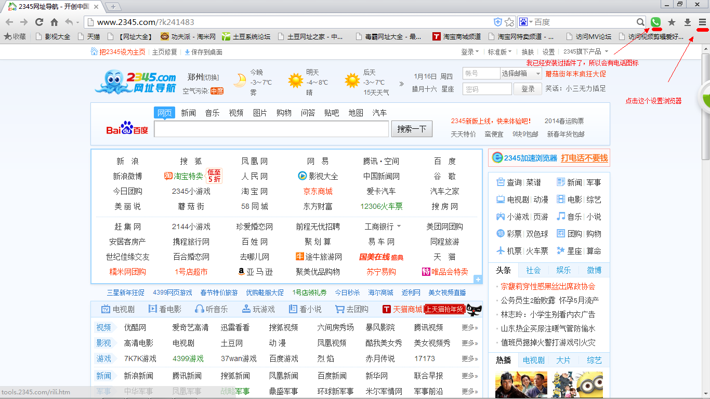This screenshot has height=399, width=710.
Task: Go to browser home icon
Action: click(54, 22)
